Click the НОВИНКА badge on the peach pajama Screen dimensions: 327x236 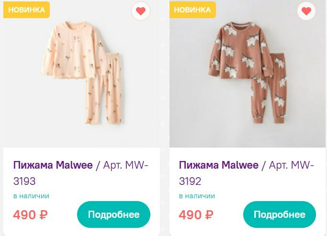pos(26,10)
